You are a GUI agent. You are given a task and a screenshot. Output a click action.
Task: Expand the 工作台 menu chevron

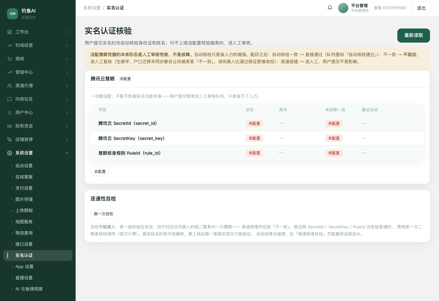(67, 32)
